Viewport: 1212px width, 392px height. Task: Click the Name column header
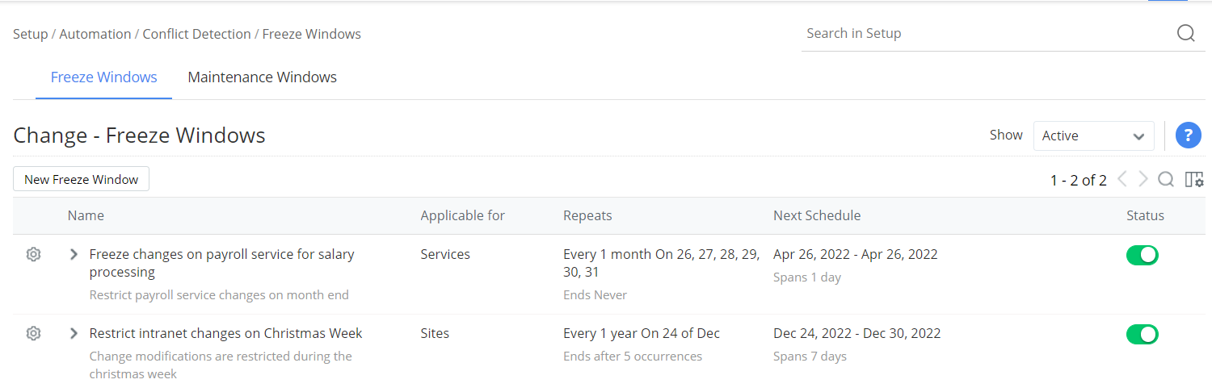pyautogui.click(x=86, y=215)
